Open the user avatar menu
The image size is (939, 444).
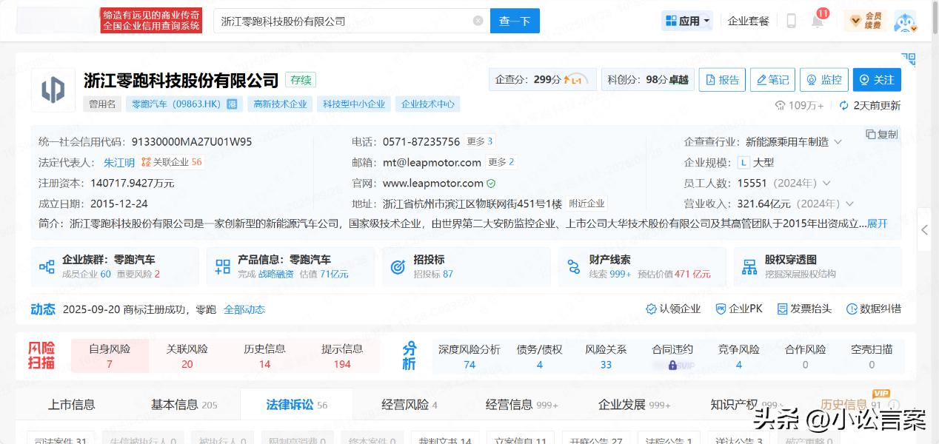[905, 21]
